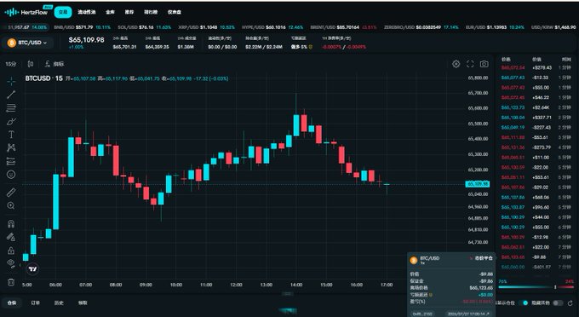Select the trend line drawing tool

click(11, 95)
